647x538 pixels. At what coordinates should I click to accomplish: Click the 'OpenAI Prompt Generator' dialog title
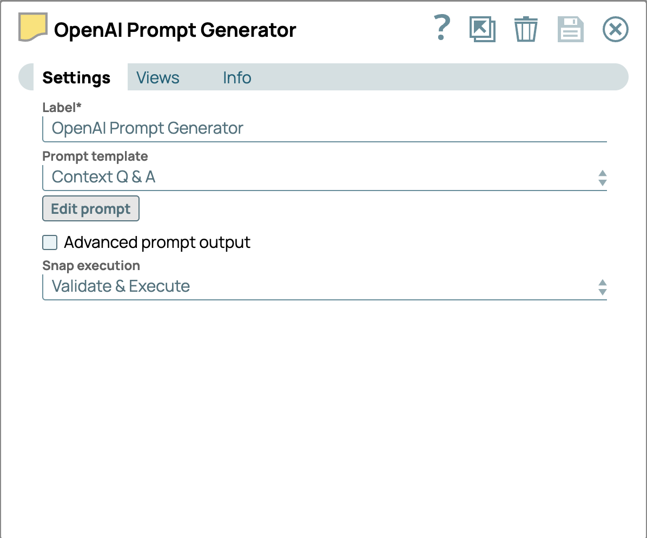[x=175, y=30]
